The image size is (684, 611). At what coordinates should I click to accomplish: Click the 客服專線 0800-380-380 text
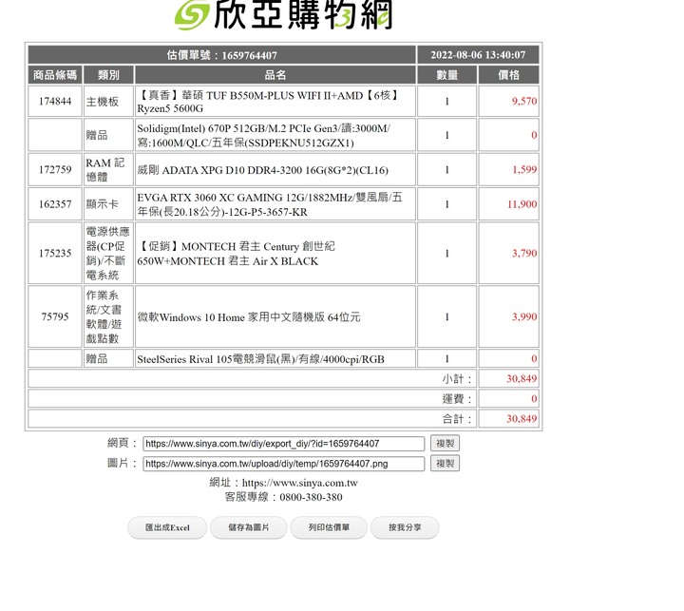[x=283, y=497]
